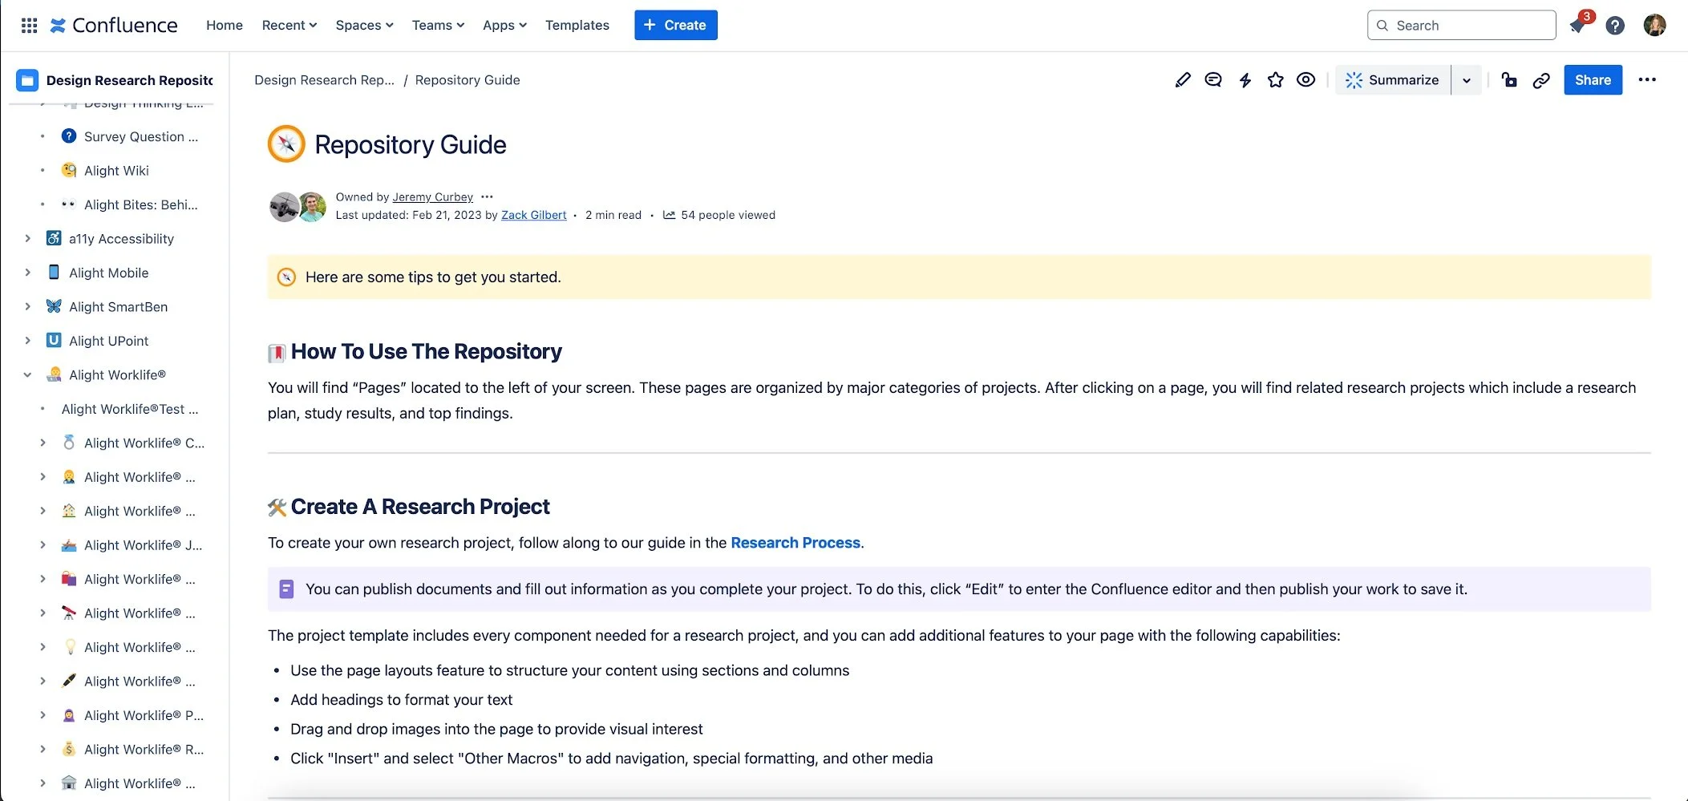This screenshot has height=801, width=1688.
Task: Expand the Alight Worklife® J... node
Action: pos(43,545)
